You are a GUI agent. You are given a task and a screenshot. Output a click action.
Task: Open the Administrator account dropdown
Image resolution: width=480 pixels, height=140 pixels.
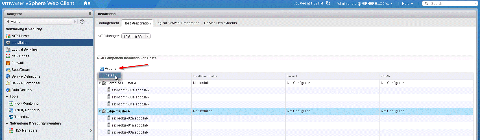(364, 4)
